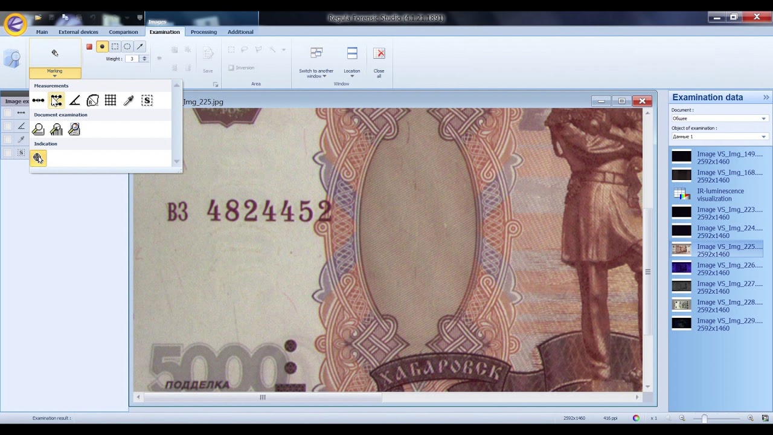The image size is (773, 435).
Task: Maximize the Img_225.jpg image window
Action: (x=622, y=101)
